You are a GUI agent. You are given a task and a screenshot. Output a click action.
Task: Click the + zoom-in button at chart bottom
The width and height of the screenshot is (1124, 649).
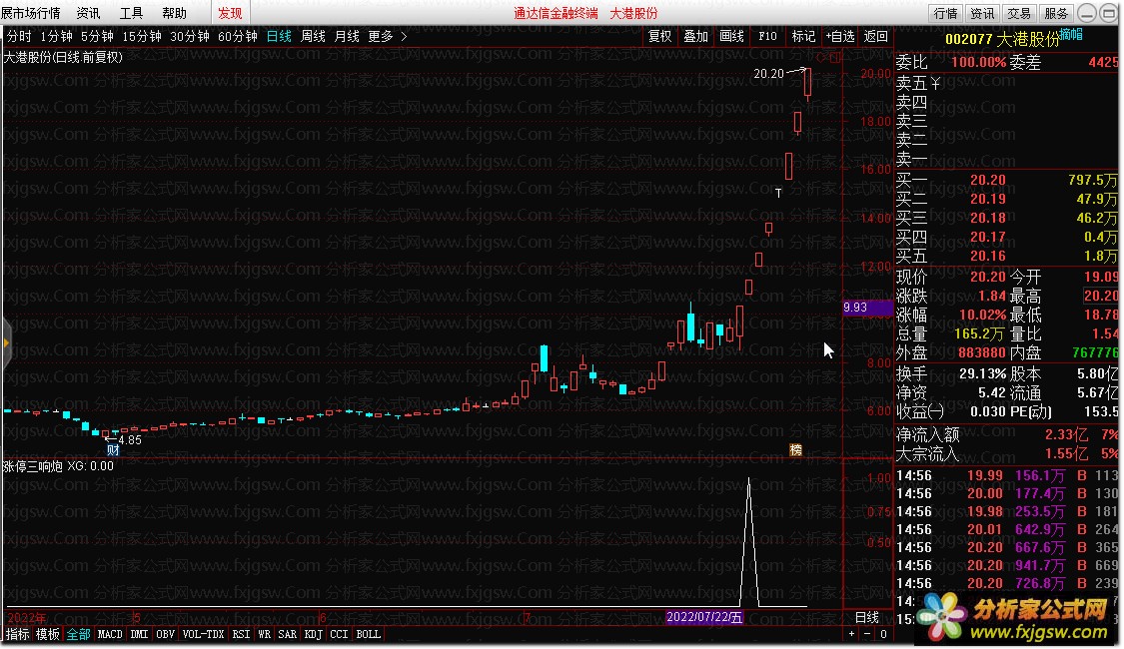(851, 634)
